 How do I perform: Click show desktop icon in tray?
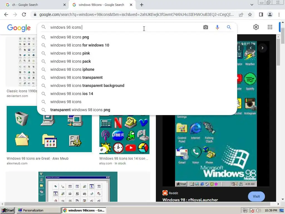[282, 211]
